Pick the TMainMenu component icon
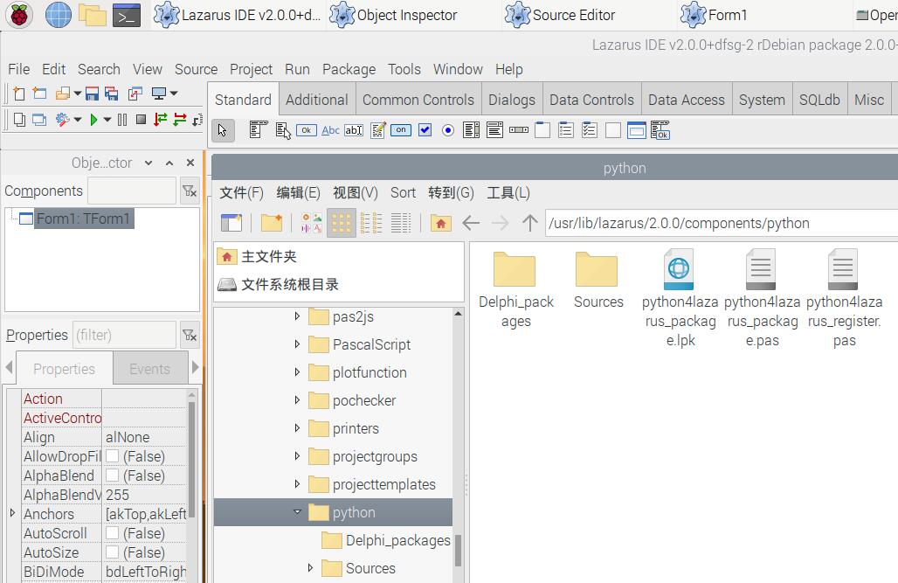898x583 pixels. point(259,130)
